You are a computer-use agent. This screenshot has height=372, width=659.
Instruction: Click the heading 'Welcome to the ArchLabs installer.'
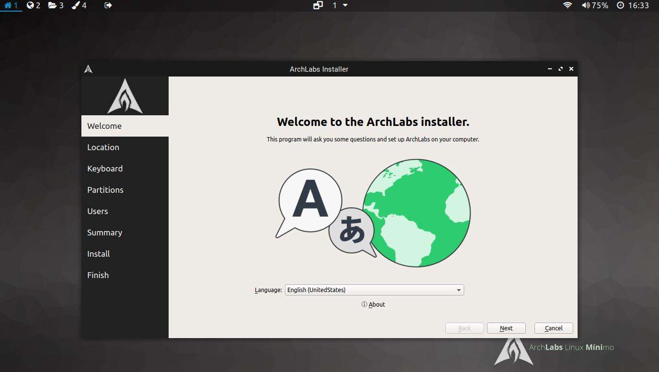(x=373, y=122)
